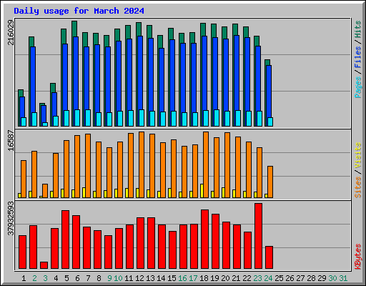Click the red KBytes bar for day 3
Viewport: 366px width, 286px height.
[x=44, y=265]
